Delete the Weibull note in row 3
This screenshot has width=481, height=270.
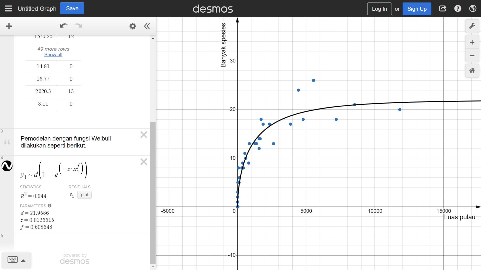(x=144, y=135)
